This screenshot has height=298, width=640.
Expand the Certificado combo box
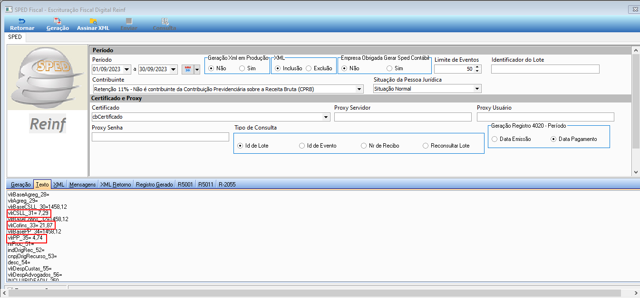pos(326,117)
